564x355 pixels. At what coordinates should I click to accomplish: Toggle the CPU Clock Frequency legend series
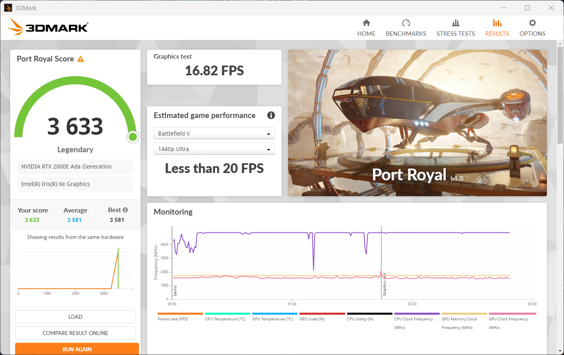pyautogui.click(x=414, y=319)
